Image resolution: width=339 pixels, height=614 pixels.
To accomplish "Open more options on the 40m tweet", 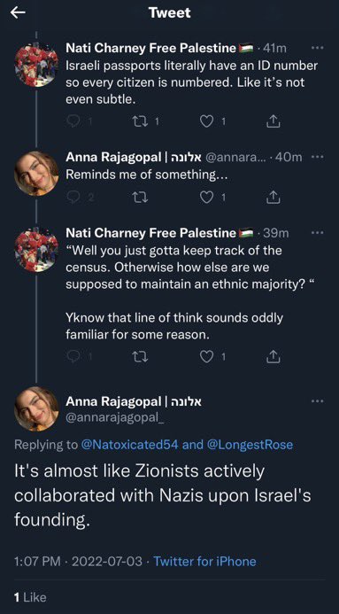I will tap(317, 157).
